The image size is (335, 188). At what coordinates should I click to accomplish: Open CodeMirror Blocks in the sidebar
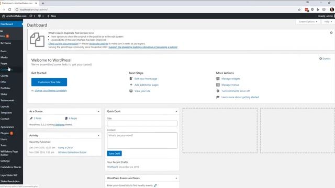pos(12,167)
